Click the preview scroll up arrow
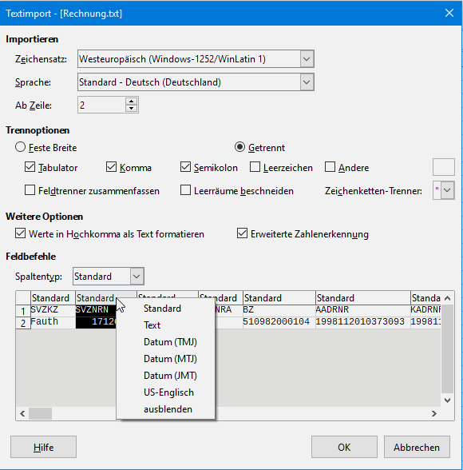This screenshot has height=470, width=463. point(448,298)
